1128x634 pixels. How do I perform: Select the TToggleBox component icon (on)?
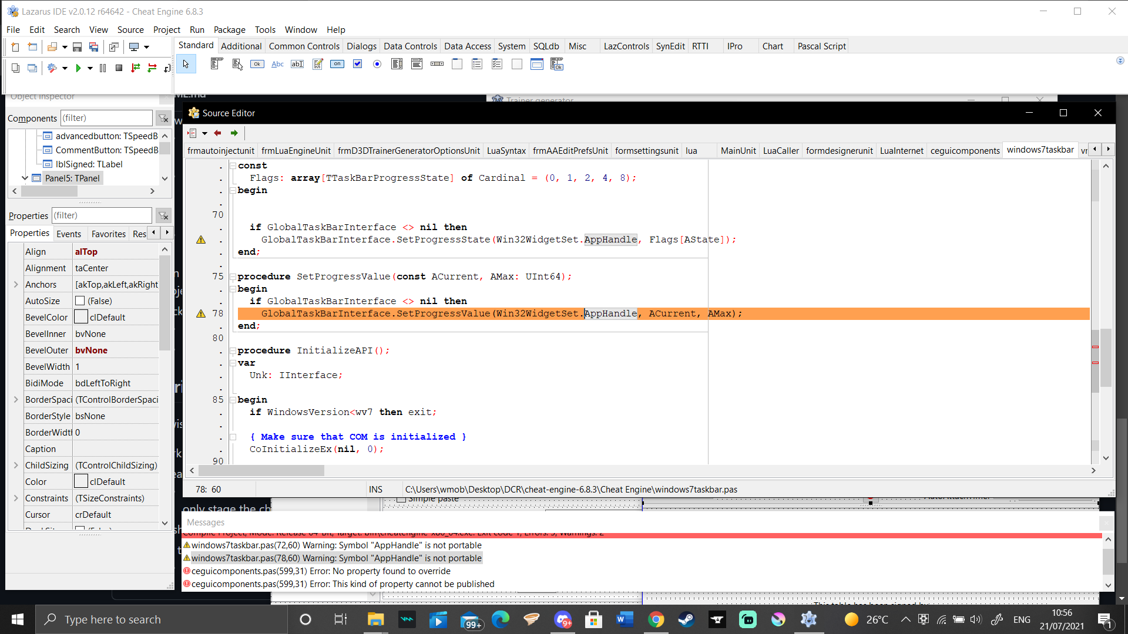[337, 64]
